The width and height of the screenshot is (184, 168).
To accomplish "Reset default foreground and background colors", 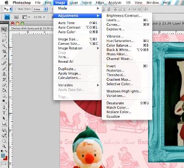I will click(x=2, y=151).
